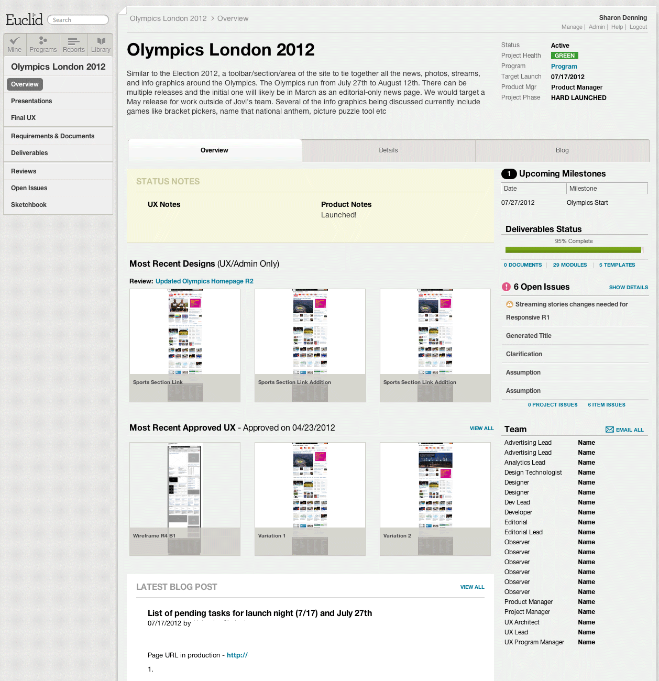The width and height of the screenshot is (659, 681).
Task: Click the Logout link
Action: (x=638, y=27)
